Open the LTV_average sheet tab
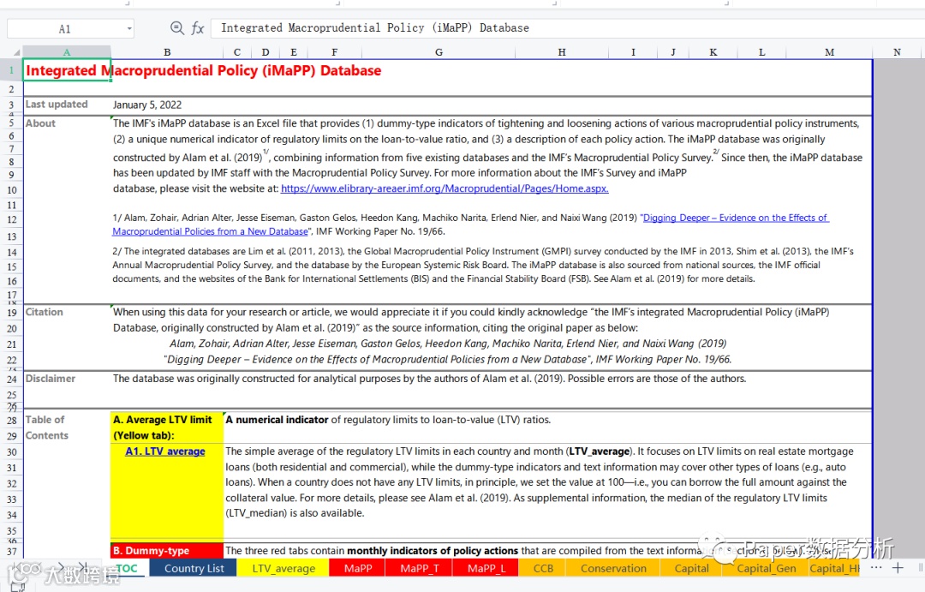Screen dimensions: 925x592 pyautogui.click(x=283, y=568)
